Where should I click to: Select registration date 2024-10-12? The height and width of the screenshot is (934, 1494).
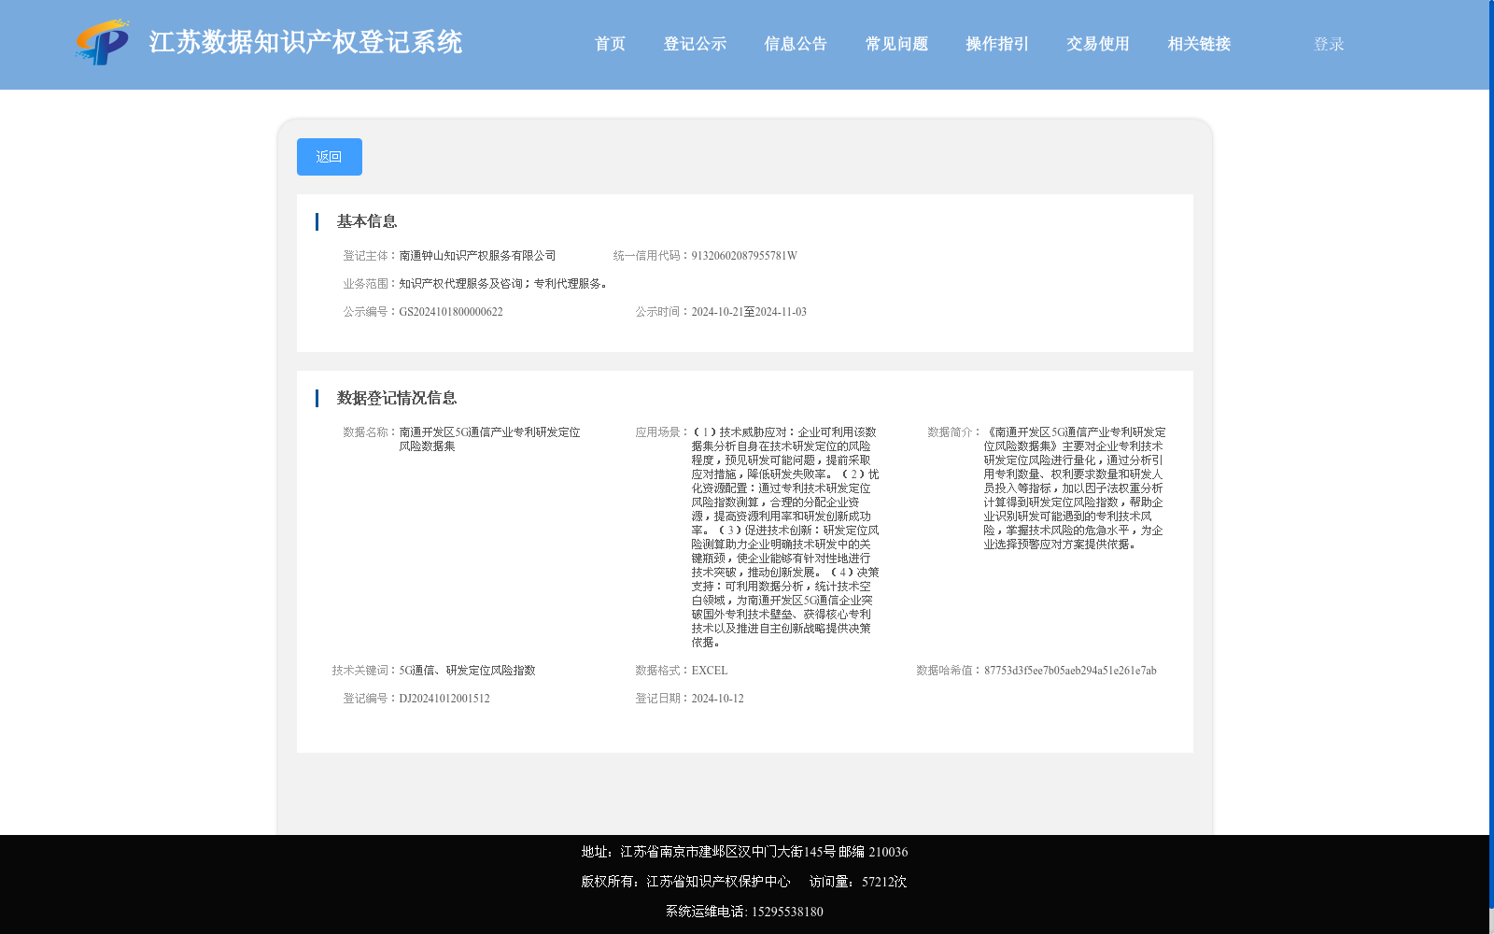pyautogui.click(x=717, y=699)
